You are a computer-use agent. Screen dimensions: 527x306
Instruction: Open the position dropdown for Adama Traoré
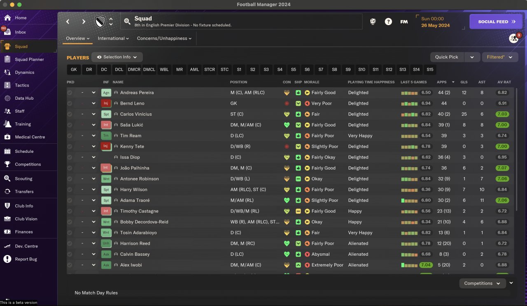[x=93, y=200]
